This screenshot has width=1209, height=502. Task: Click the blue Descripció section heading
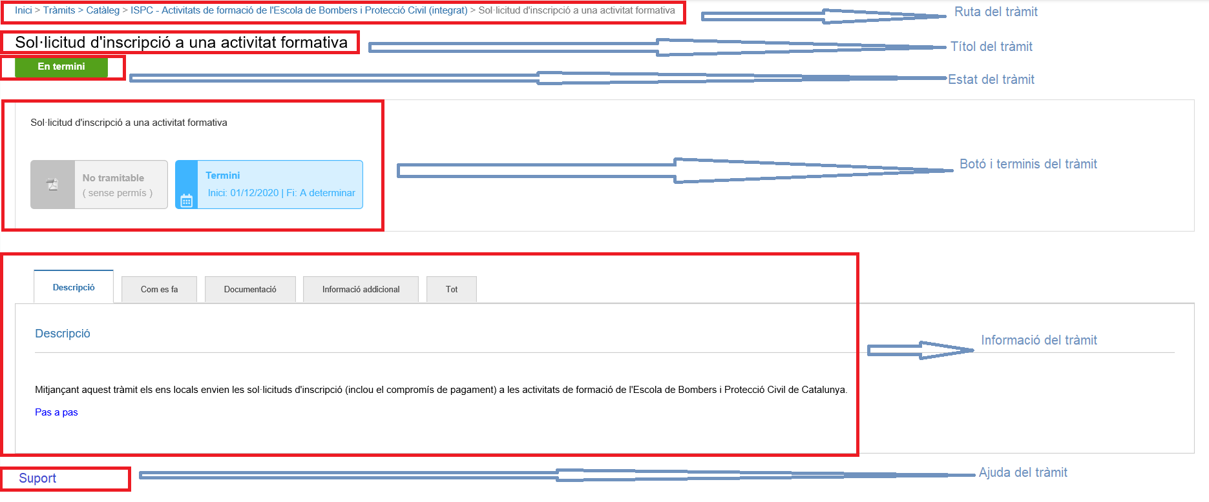point(63,334)
